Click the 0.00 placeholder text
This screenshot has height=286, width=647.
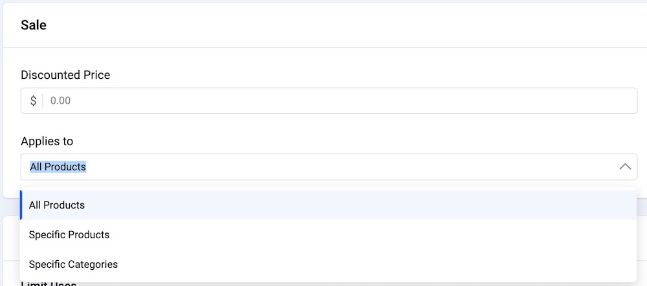(x=60, y=101)
